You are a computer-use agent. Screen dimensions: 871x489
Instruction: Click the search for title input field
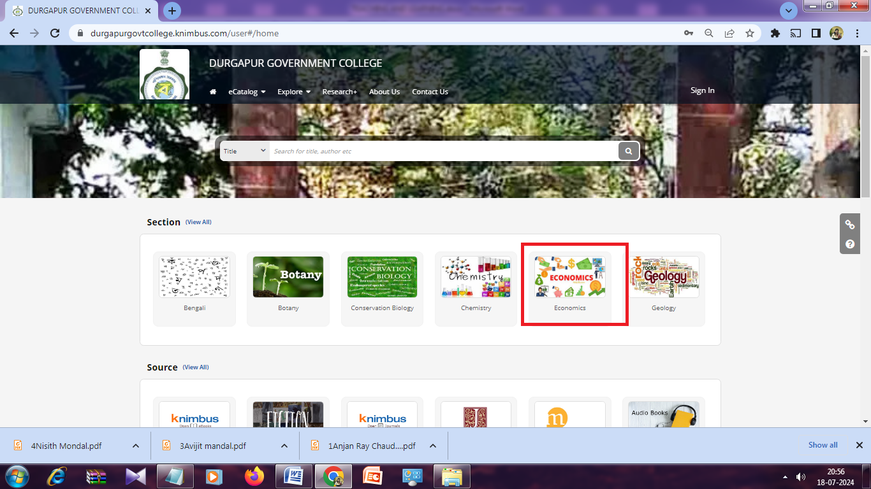(x=443, y=151)
